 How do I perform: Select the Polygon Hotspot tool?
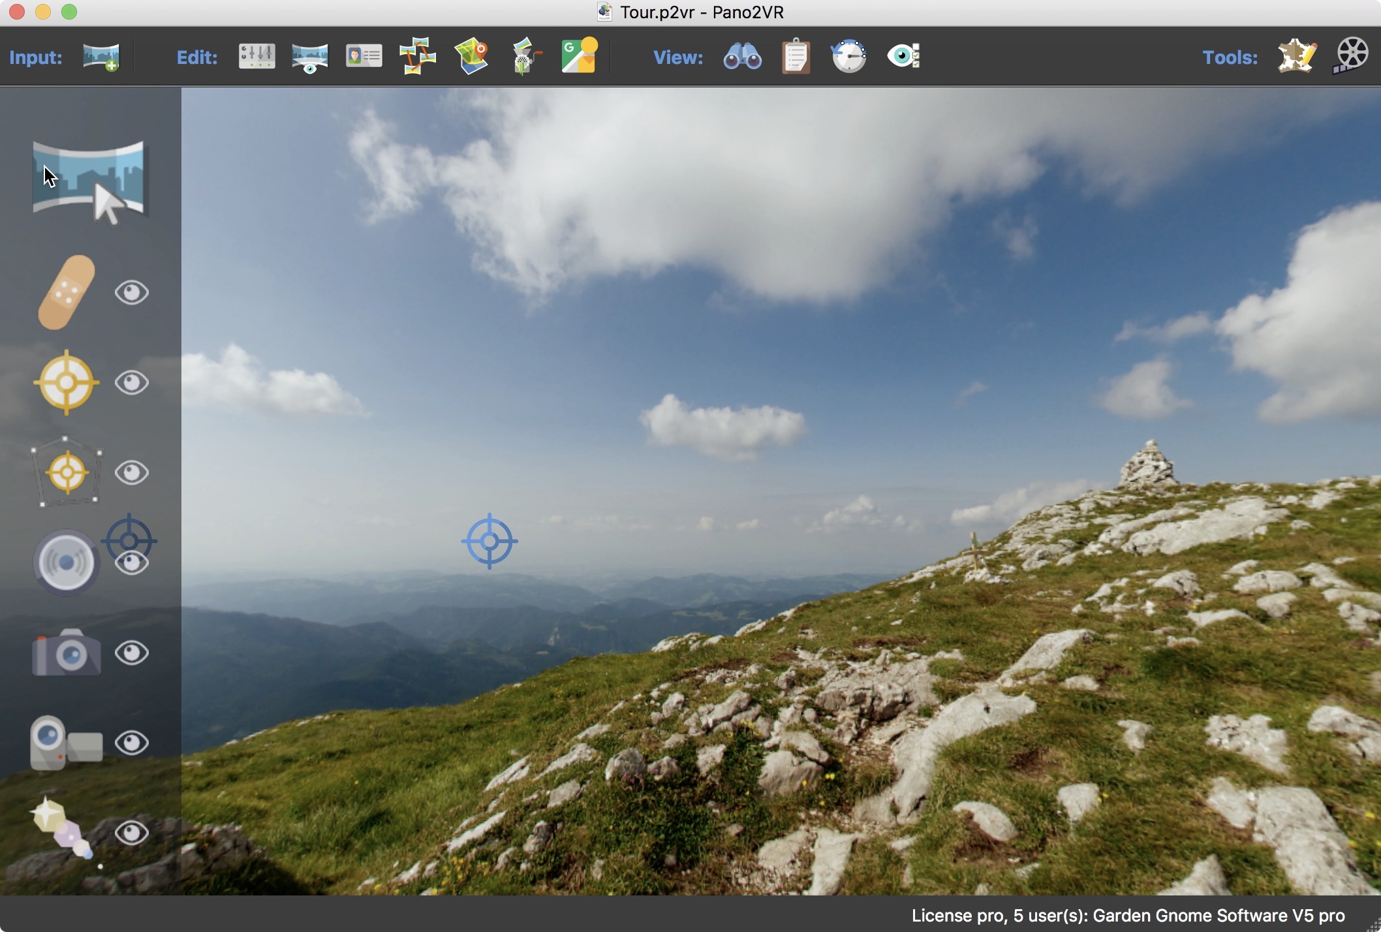pos(65,471)
